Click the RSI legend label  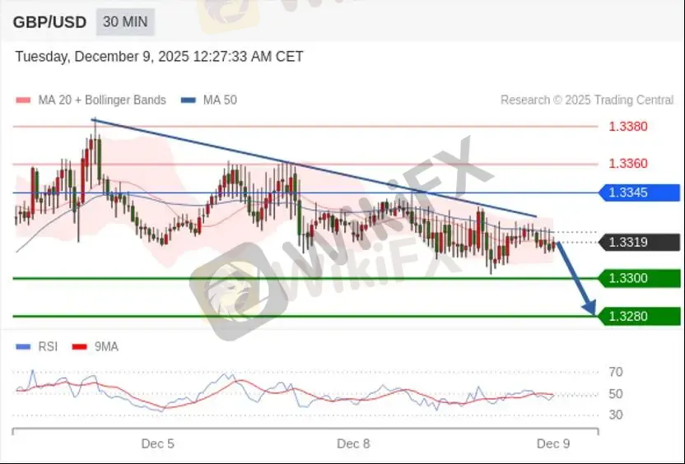(48, 346)
